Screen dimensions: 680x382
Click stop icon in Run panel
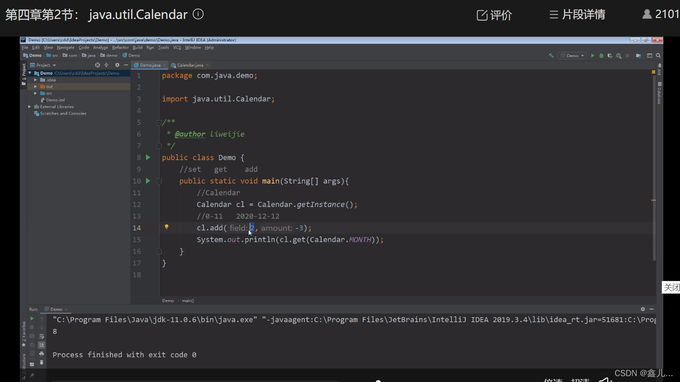point(32,327)
